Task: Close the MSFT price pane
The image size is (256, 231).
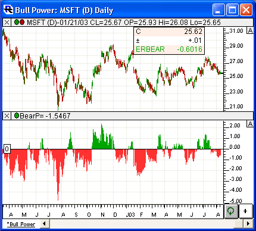Action: [x=7, y=23]
